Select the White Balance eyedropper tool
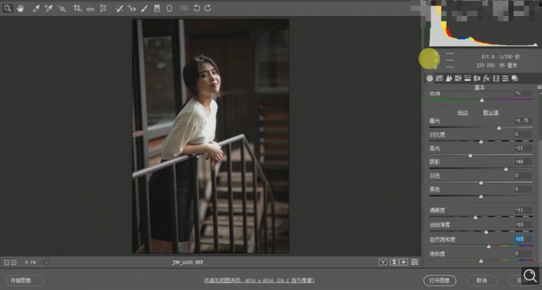The height and width of the screenshot is (290, 542). point(36,8)
